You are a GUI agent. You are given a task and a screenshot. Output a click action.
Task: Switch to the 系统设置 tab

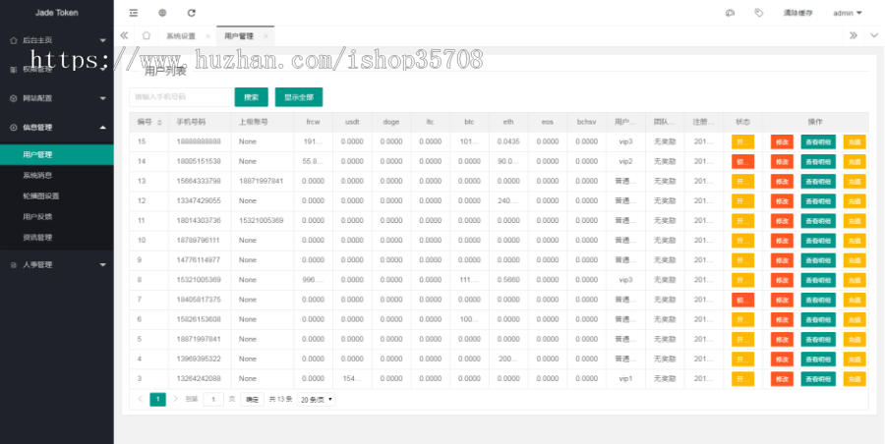click(x=181, y=36)
